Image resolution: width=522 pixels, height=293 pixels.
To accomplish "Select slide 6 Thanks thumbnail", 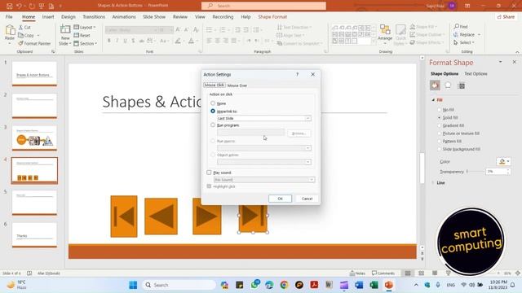I will (x=34, y=235).
